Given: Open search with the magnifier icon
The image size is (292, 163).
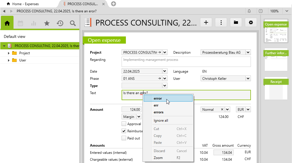Looking at the screenshot, I should [x=73, y=23].
